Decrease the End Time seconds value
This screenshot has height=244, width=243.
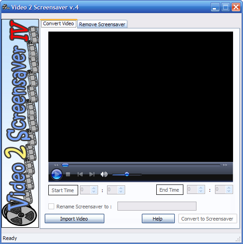(x=229, y=191)
